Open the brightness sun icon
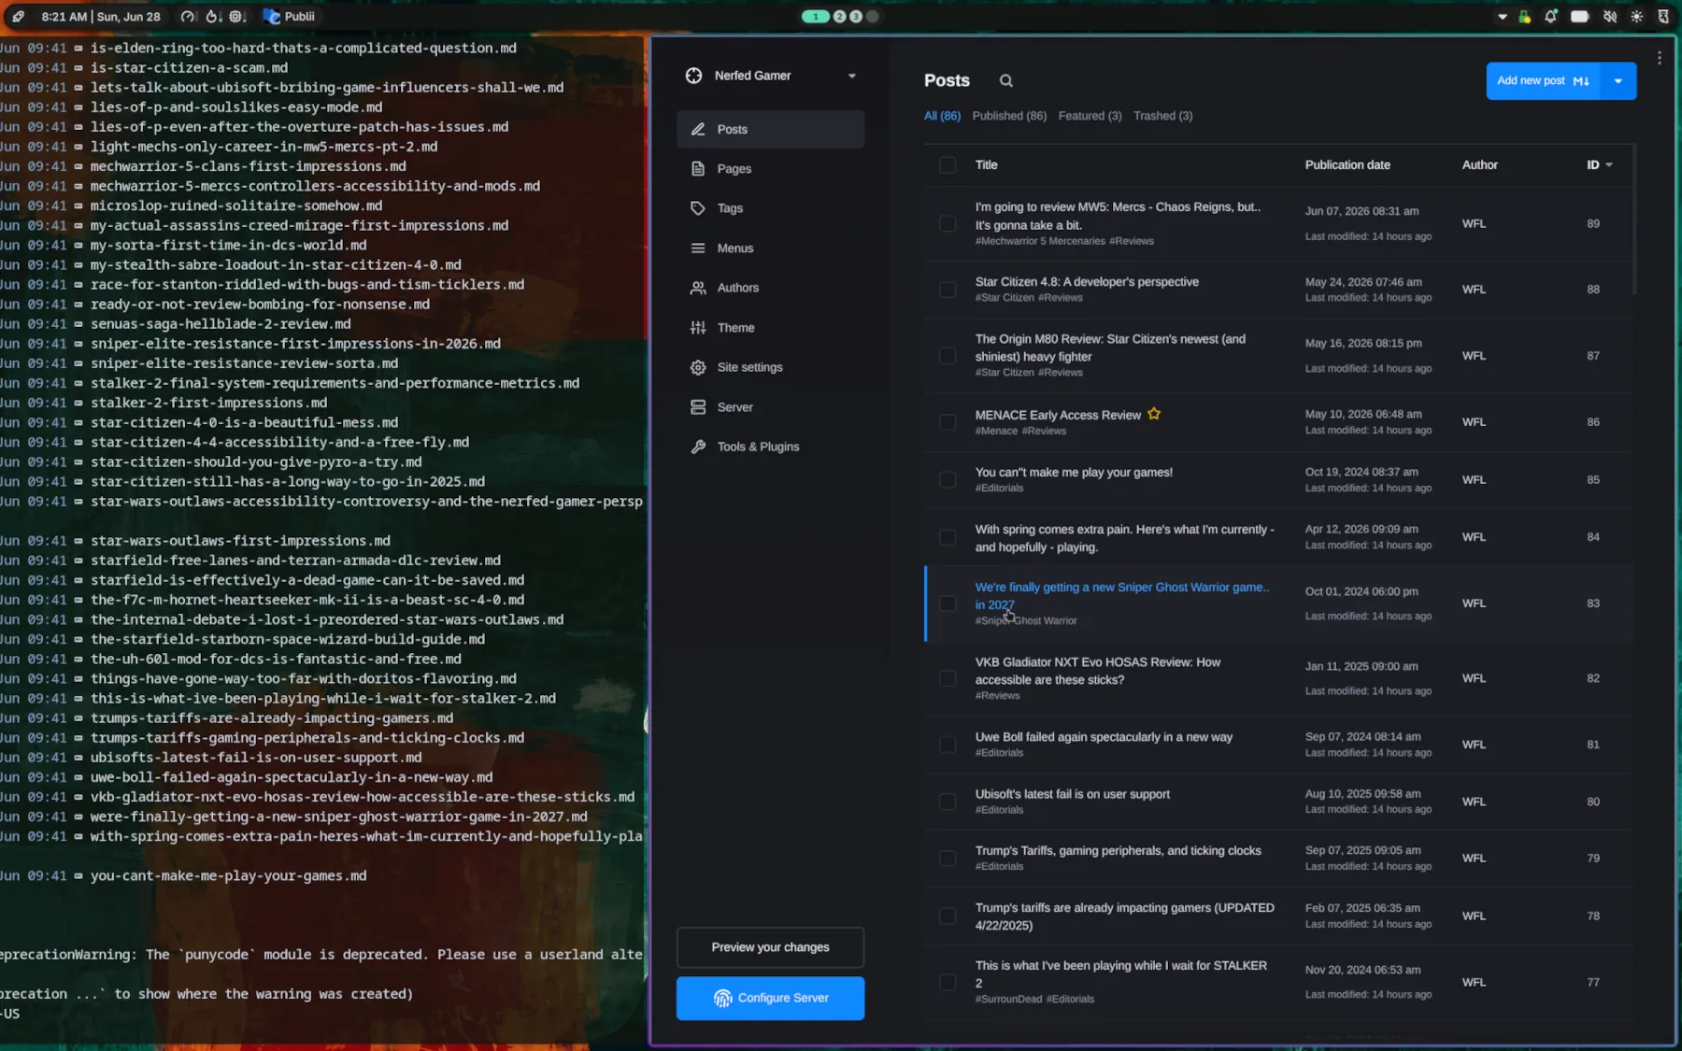Viewport: 1682px width, 1051px height. (1636, 16)
